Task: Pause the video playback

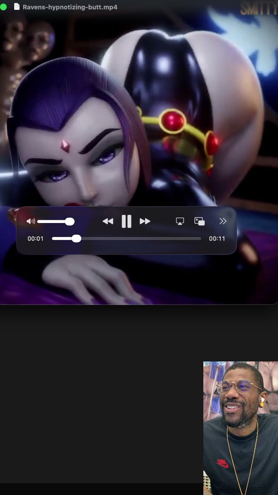Action: [x=126, y=221]
